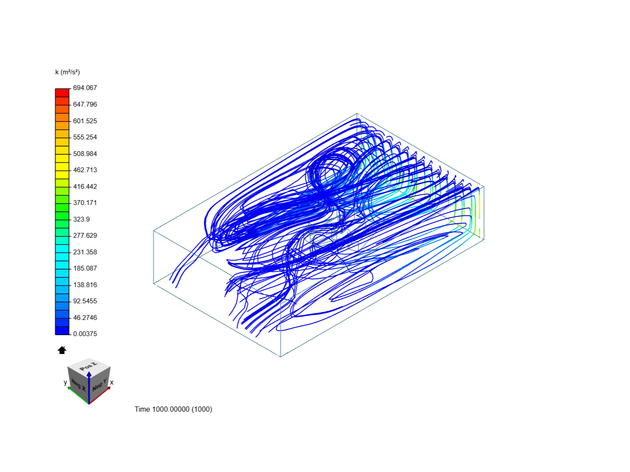Click the x axis label beside cube
The width and height of the screenshot is (630, 472).
[x=112, y=382]
